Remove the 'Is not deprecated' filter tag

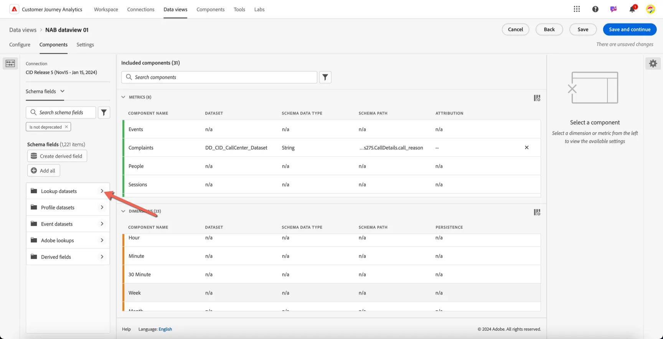click(66, 127)
